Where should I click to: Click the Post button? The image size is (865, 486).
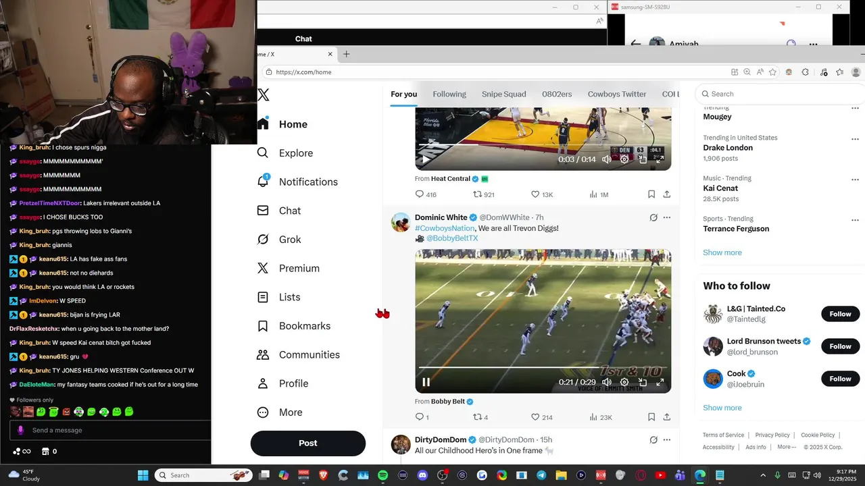(308, 443)
